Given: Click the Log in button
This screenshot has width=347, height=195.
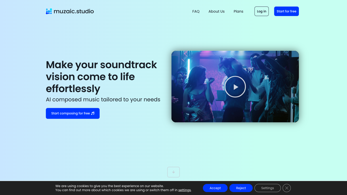Looking at the screenshot, I should point(261,11).
